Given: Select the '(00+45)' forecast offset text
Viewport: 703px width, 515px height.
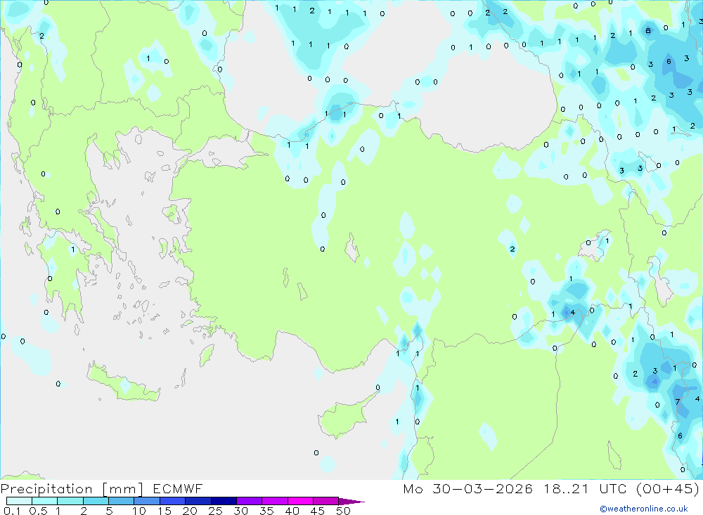Looking at the screenshot, I should 668,489.
